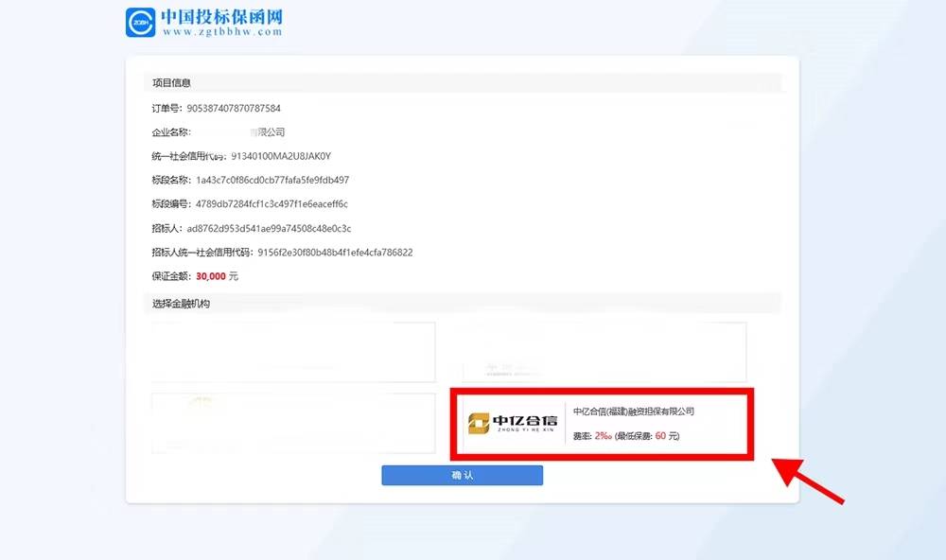Viewport: 946px width, 560px height.
Task: Click the 费率 2‰ rate text
Action: (x=592, y=436)
